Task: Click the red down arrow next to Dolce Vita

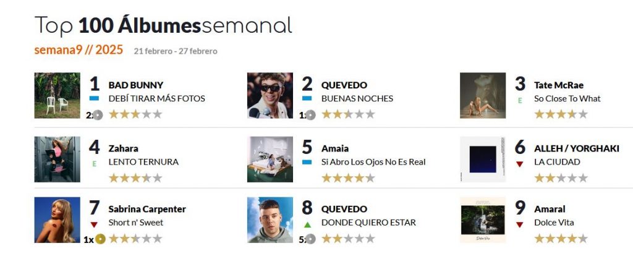Action: tap(520, 224)
